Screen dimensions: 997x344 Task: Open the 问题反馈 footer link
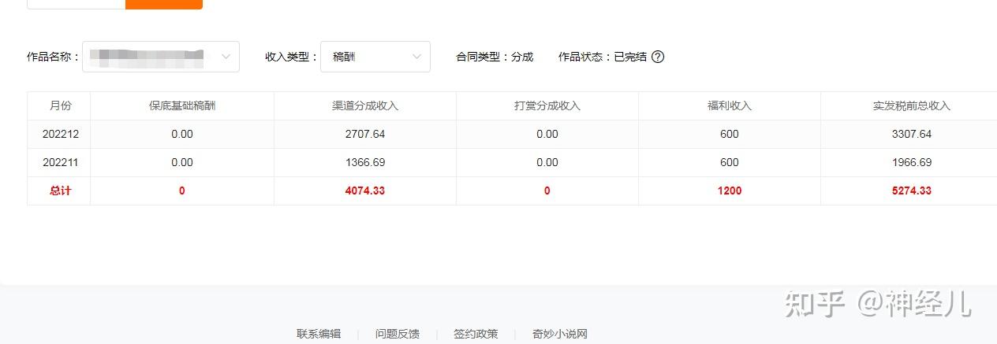pos(397,334)
